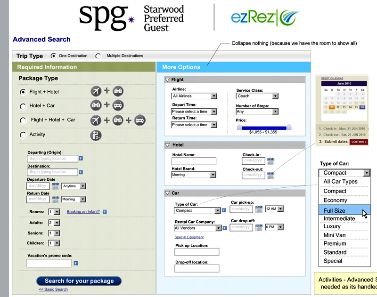Select Hotel + Car package option
This screenshot has height=297, width=377.
coord(23,106)
